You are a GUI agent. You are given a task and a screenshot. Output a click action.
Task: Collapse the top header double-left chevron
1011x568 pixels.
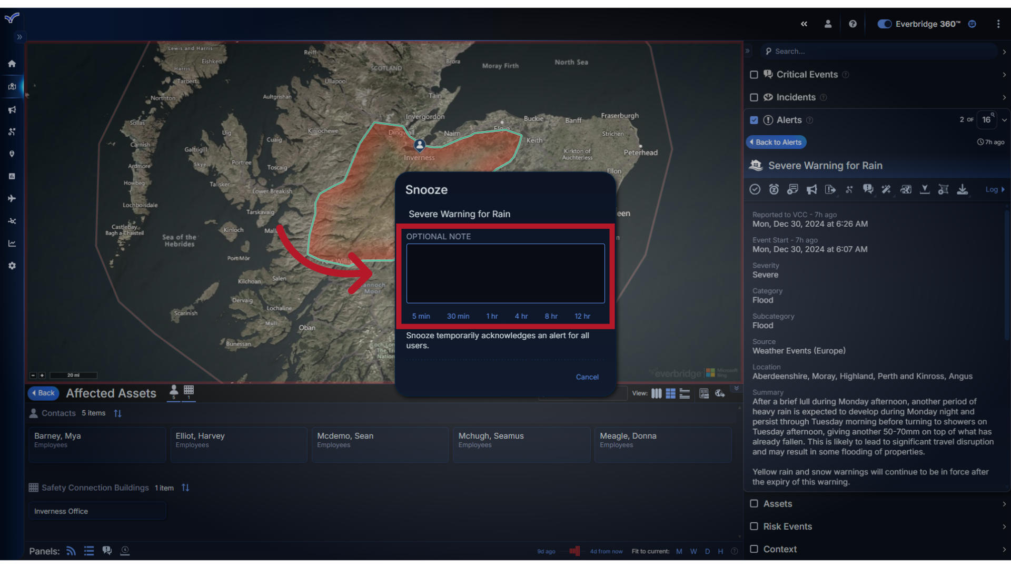click(x=804, y=24)
